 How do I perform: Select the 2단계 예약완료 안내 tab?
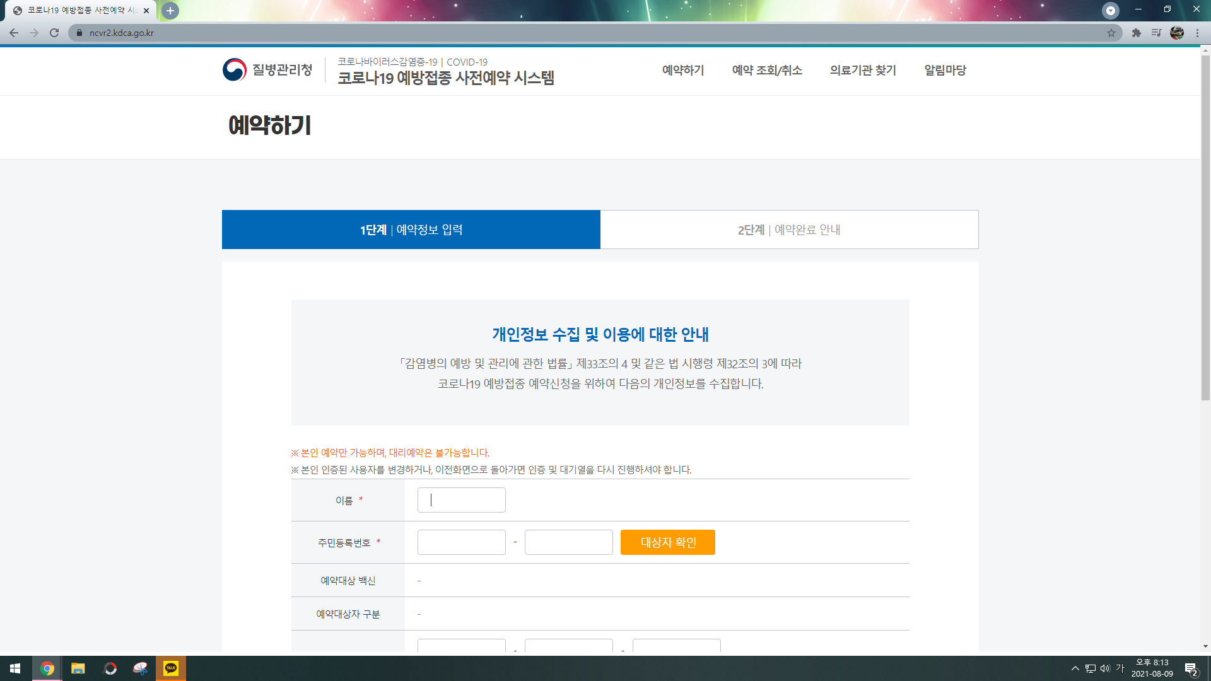tap(789, 230)
